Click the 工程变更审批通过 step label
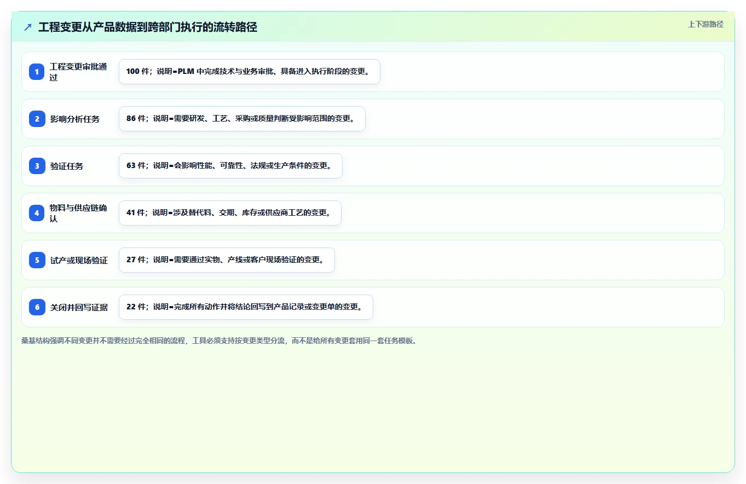The width and height of the screenshot is (746, 484). pyautogui.click(x=79, y=72)
